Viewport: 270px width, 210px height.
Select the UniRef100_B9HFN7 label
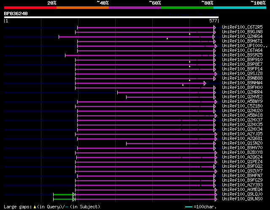click(242, 176)
